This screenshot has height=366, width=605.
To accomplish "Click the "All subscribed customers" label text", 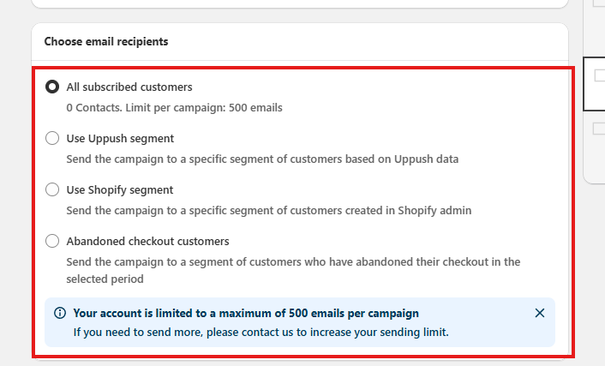I will [x=129, y=87].
